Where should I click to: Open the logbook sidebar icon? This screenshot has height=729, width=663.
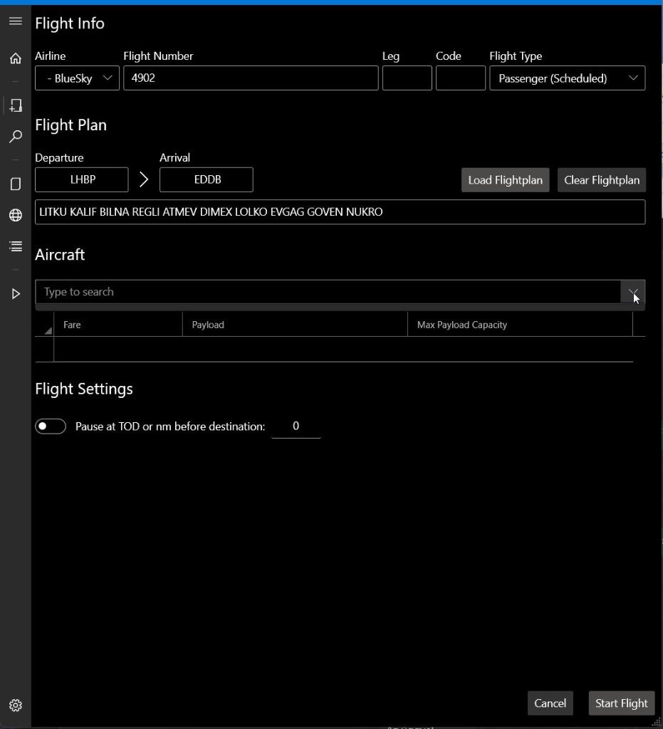15,184
